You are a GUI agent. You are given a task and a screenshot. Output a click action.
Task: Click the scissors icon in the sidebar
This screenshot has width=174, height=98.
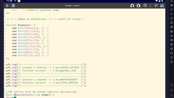click(x=172, y=36)
